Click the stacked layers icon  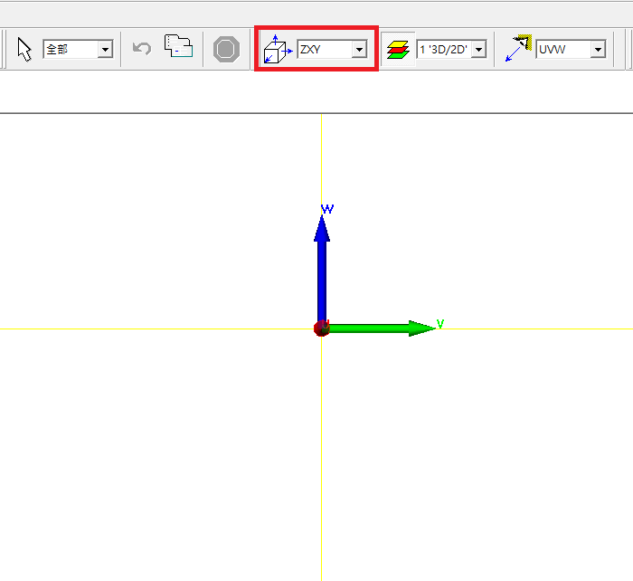pos(398,50)
